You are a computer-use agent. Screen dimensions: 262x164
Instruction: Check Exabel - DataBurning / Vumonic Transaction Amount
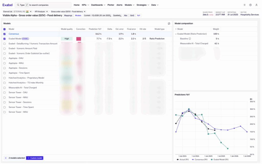[x=5, y=44]
